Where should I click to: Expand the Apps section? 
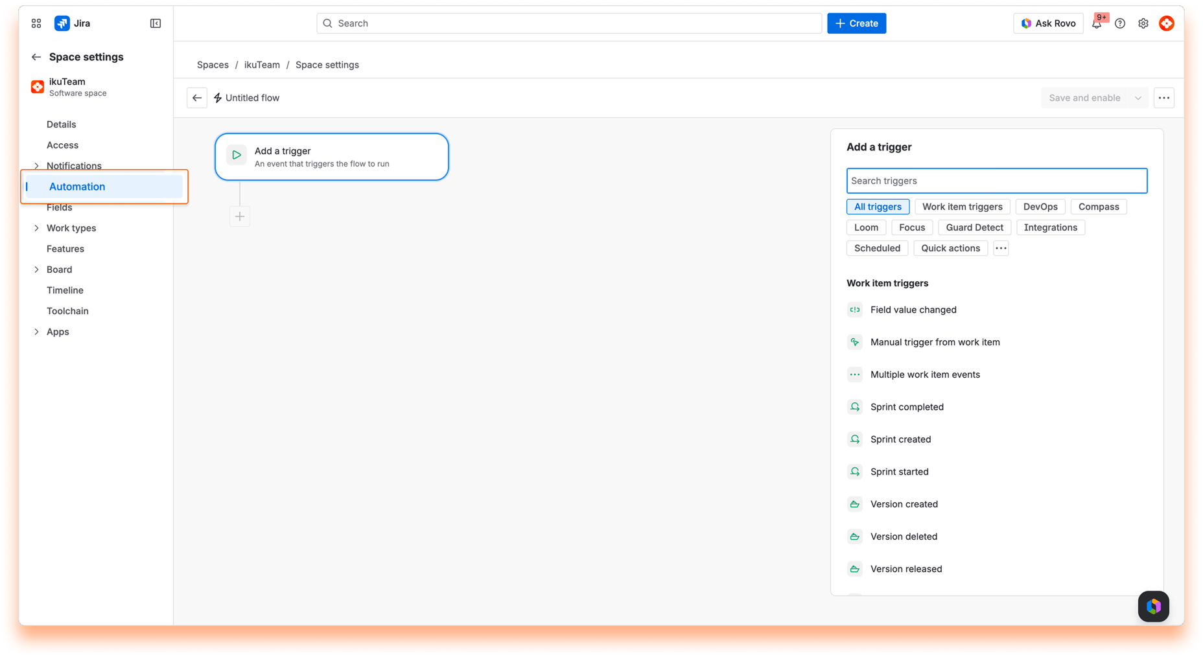pos(36,332)
